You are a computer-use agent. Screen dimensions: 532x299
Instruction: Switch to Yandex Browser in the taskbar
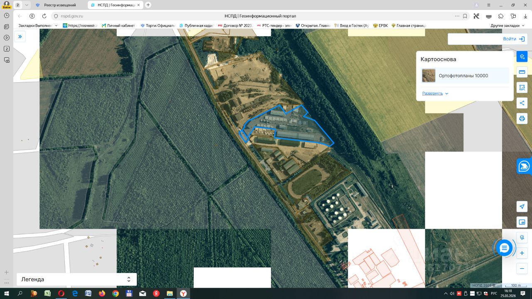183,293
